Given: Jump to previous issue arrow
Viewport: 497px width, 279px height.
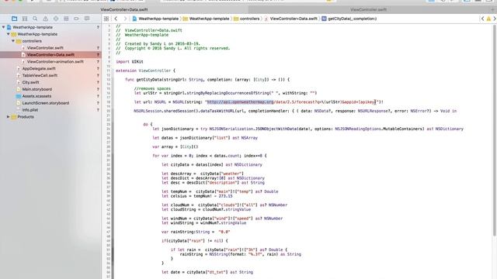Looking at the screenshot, I should point(482,19).
